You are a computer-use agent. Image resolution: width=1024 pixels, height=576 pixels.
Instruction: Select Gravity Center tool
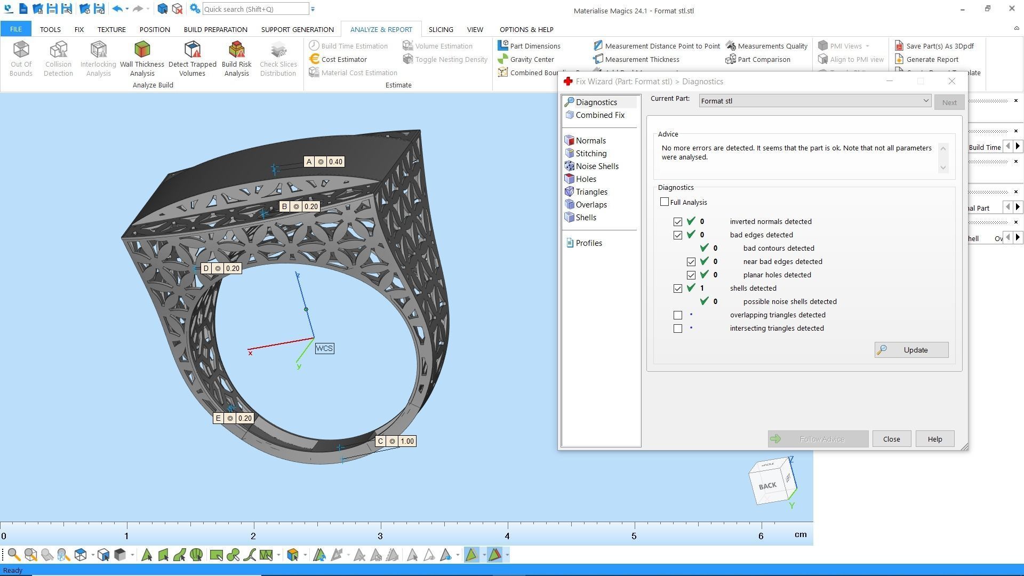click(x=531, y=59)
